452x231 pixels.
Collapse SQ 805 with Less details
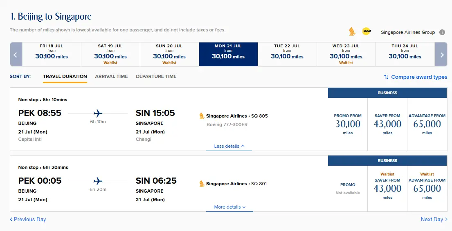(x=229, y=146)
